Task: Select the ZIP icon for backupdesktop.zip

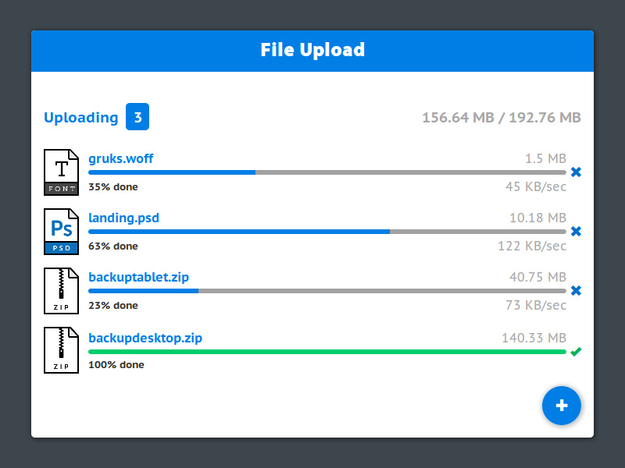Action: [x=61, y=349]
